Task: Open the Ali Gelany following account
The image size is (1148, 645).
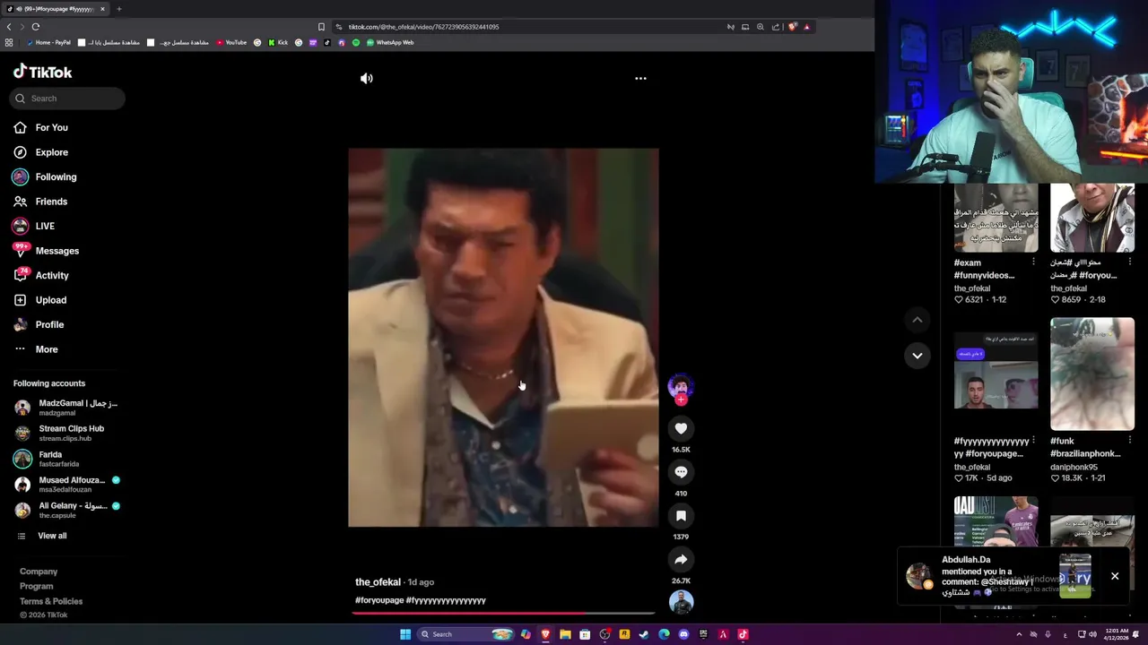Action: (x=67, y=510)
